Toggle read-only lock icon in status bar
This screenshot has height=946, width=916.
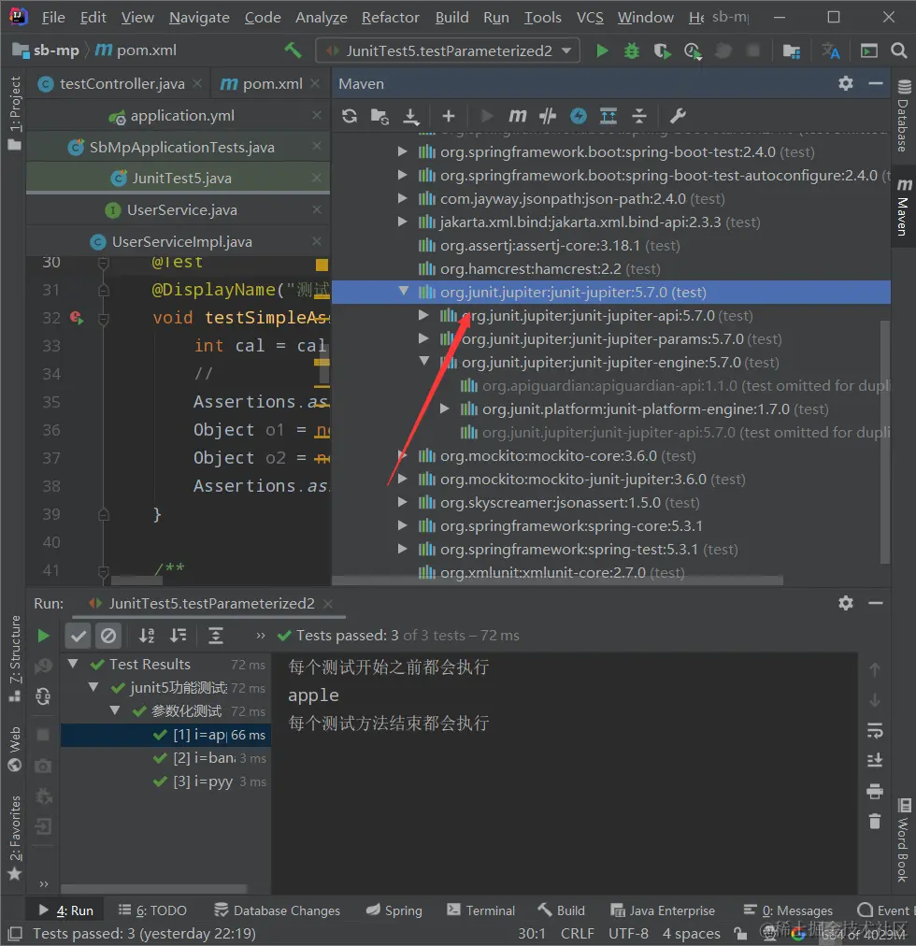(x=740, y=934)
